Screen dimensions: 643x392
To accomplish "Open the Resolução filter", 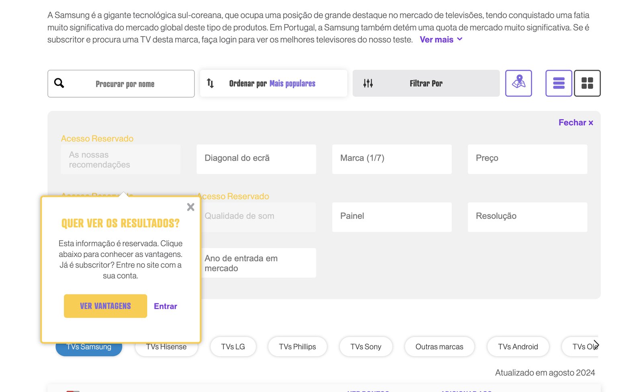I will 527,216.
